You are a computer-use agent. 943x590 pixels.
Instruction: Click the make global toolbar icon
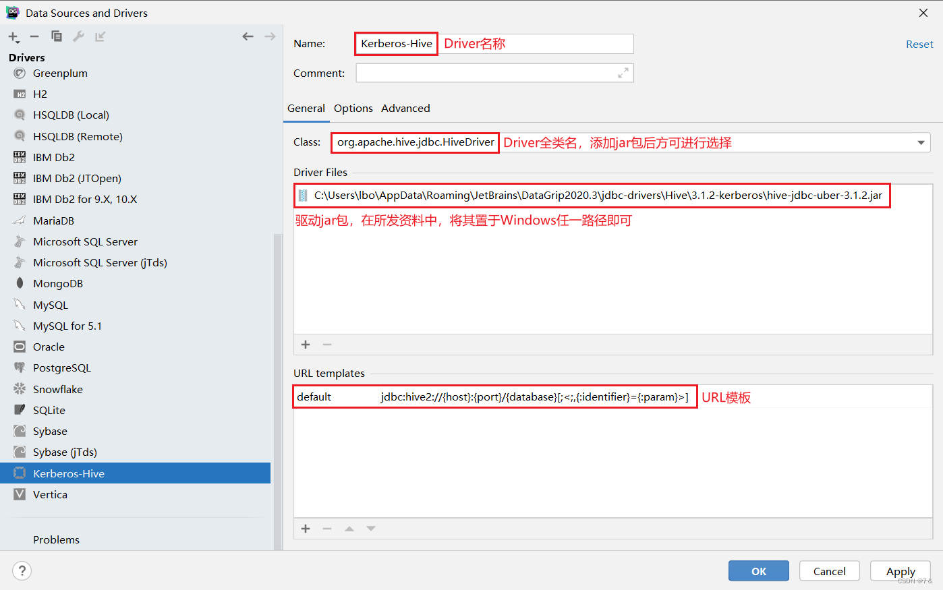pyautogui.click(x=100, y=36)
